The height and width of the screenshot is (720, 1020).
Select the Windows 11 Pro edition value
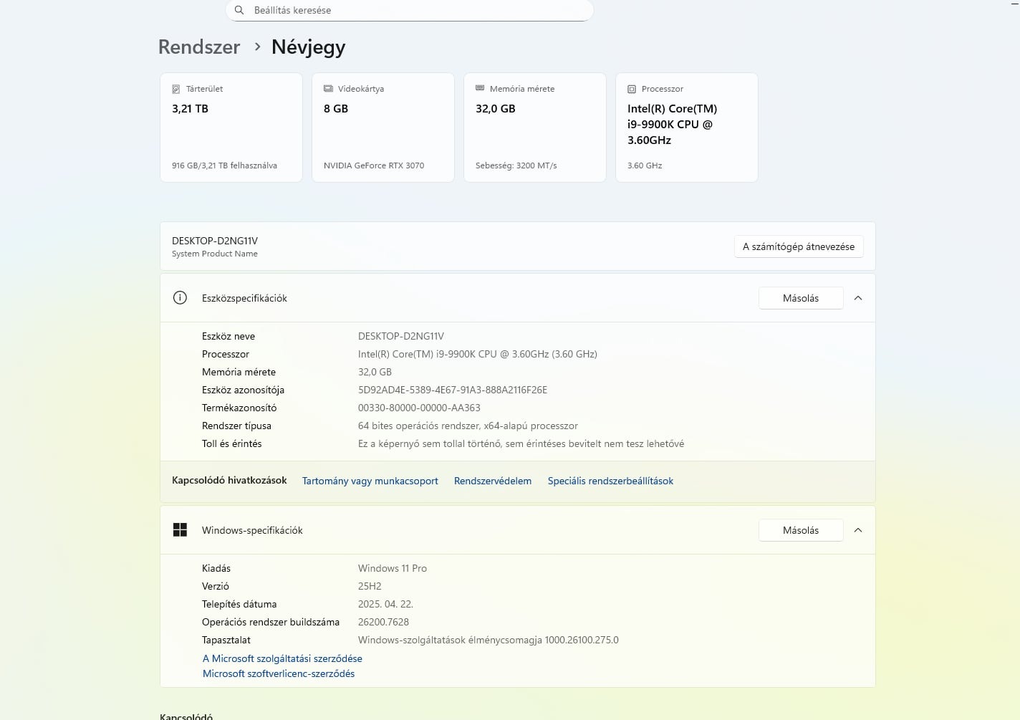point(393,568)
